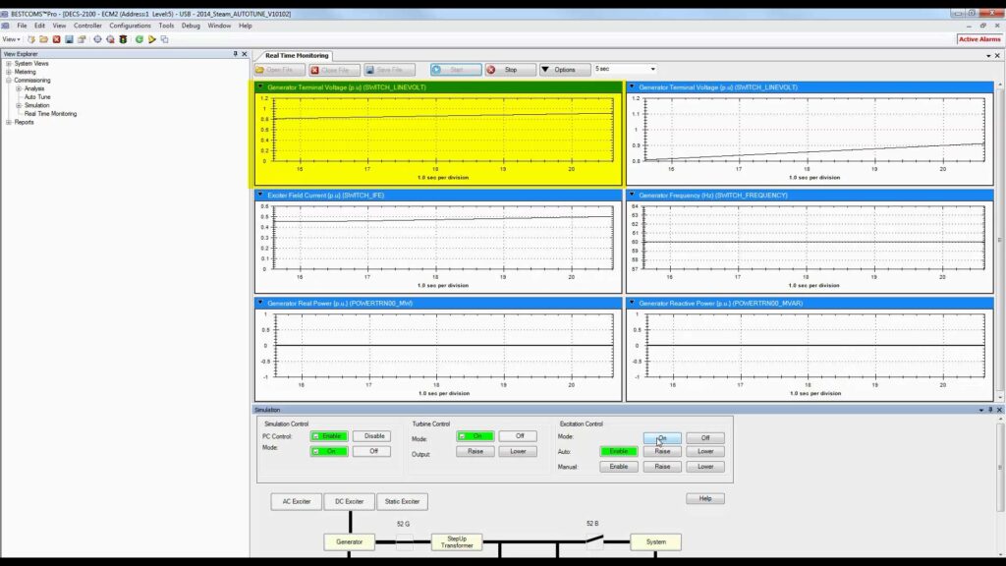Viewport: 1006px width, 566px height.
Task: Pin the View Explorer panel
Action: 235,54
